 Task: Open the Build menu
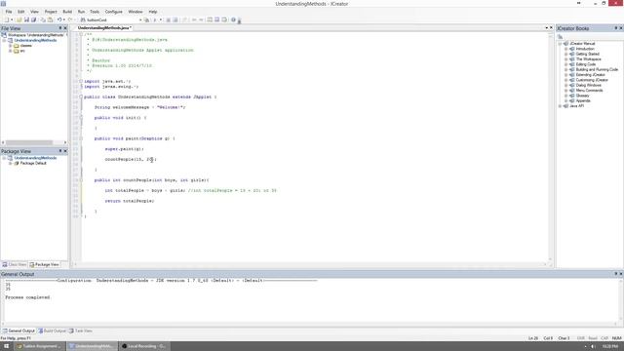67,12
